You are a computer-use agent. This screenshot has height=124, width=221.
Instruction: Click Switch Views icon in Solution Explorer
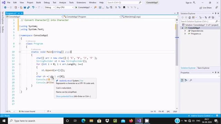pyautogui.click(x=193, y=18)
